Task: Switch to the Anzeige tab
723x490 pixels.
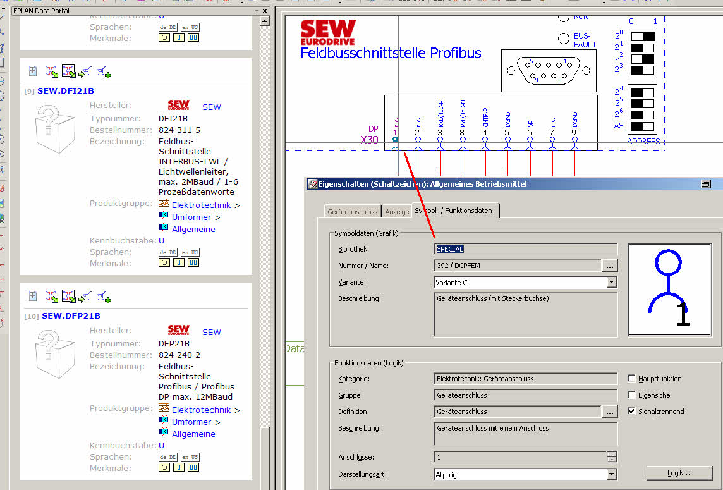Action: point(397,212)
